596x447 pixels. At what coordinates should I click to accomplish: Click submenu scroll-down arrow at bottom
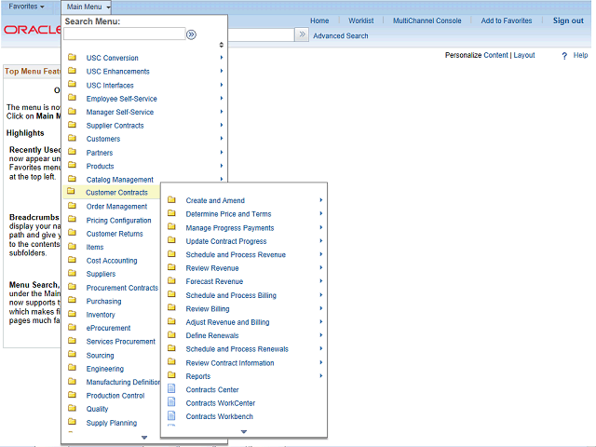(244, 432)
